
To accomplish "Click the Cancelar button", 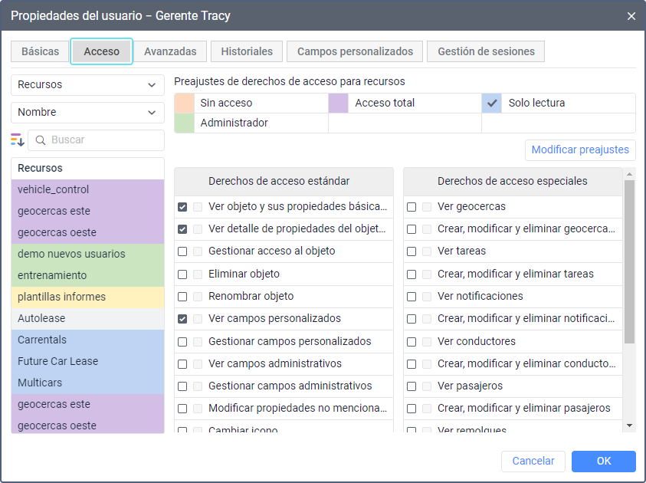I will point(533,462).
